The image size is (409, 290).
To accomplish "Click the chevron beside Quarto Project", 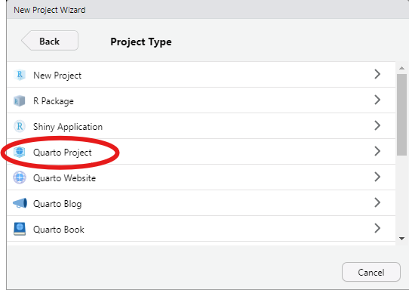I will click(x=377, y=151).
